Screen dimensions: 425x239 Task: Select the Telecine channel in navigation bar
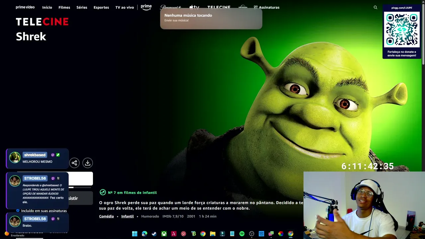pyautogui.click(x=219, y=7)
